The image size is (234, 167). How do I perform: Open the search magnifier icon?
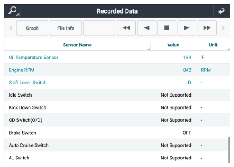point(12,11)
